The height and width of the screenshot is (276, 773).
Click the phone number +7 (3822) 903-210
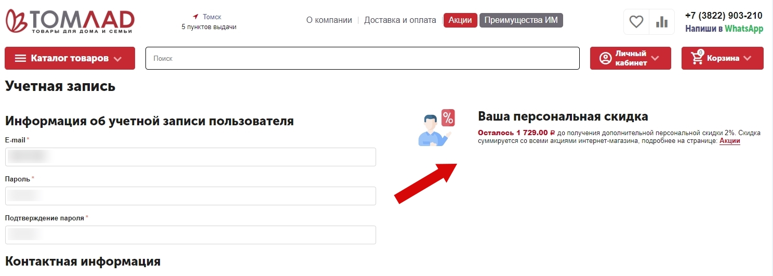click(x=724, y=16)
